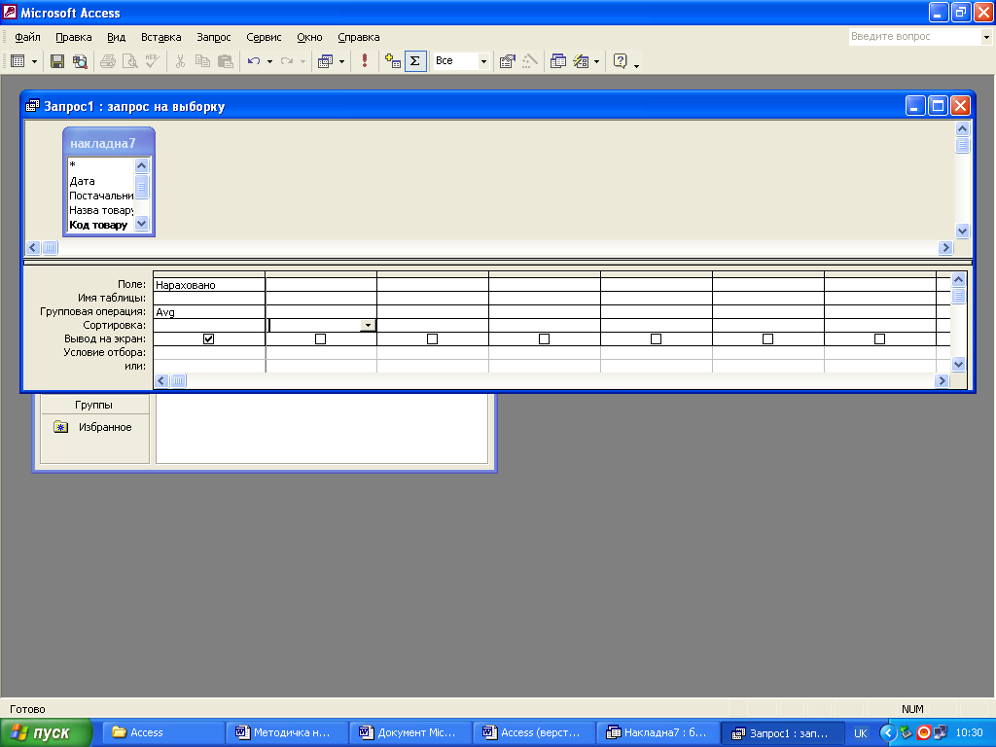Switch to the 'Access' folder taskbar button
996x747 pixels.
tap(163, 732)
